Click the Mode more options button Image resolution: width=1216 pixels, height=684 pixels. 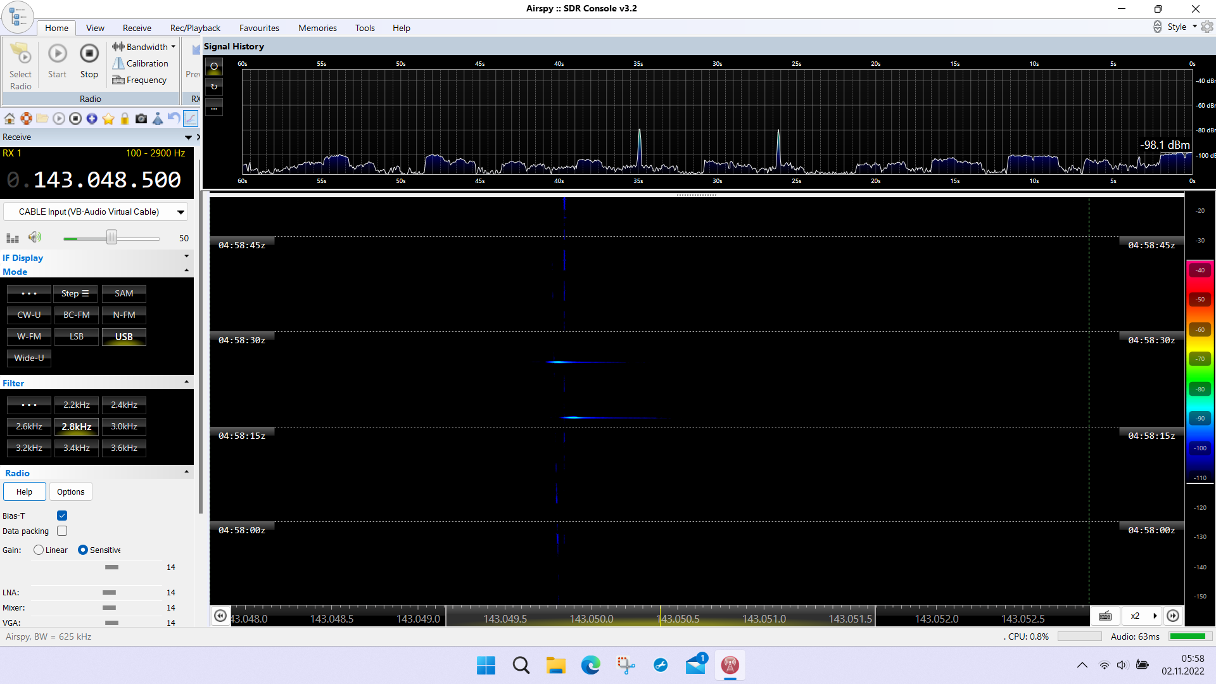click(29, 293)
